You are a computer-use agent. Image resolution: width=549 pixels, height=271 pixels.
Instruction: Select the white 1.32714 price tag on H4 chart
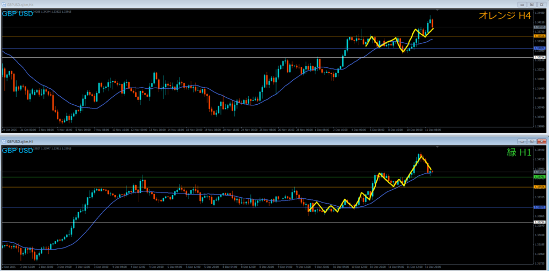click(539, 57)
